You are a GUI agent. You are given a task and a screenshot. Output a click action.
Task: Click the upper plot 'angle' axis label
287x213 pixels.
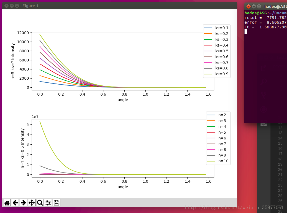[123, 100]
